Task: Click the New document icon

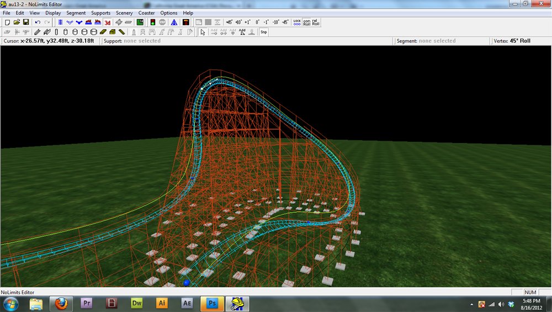Action: [7, 23]
